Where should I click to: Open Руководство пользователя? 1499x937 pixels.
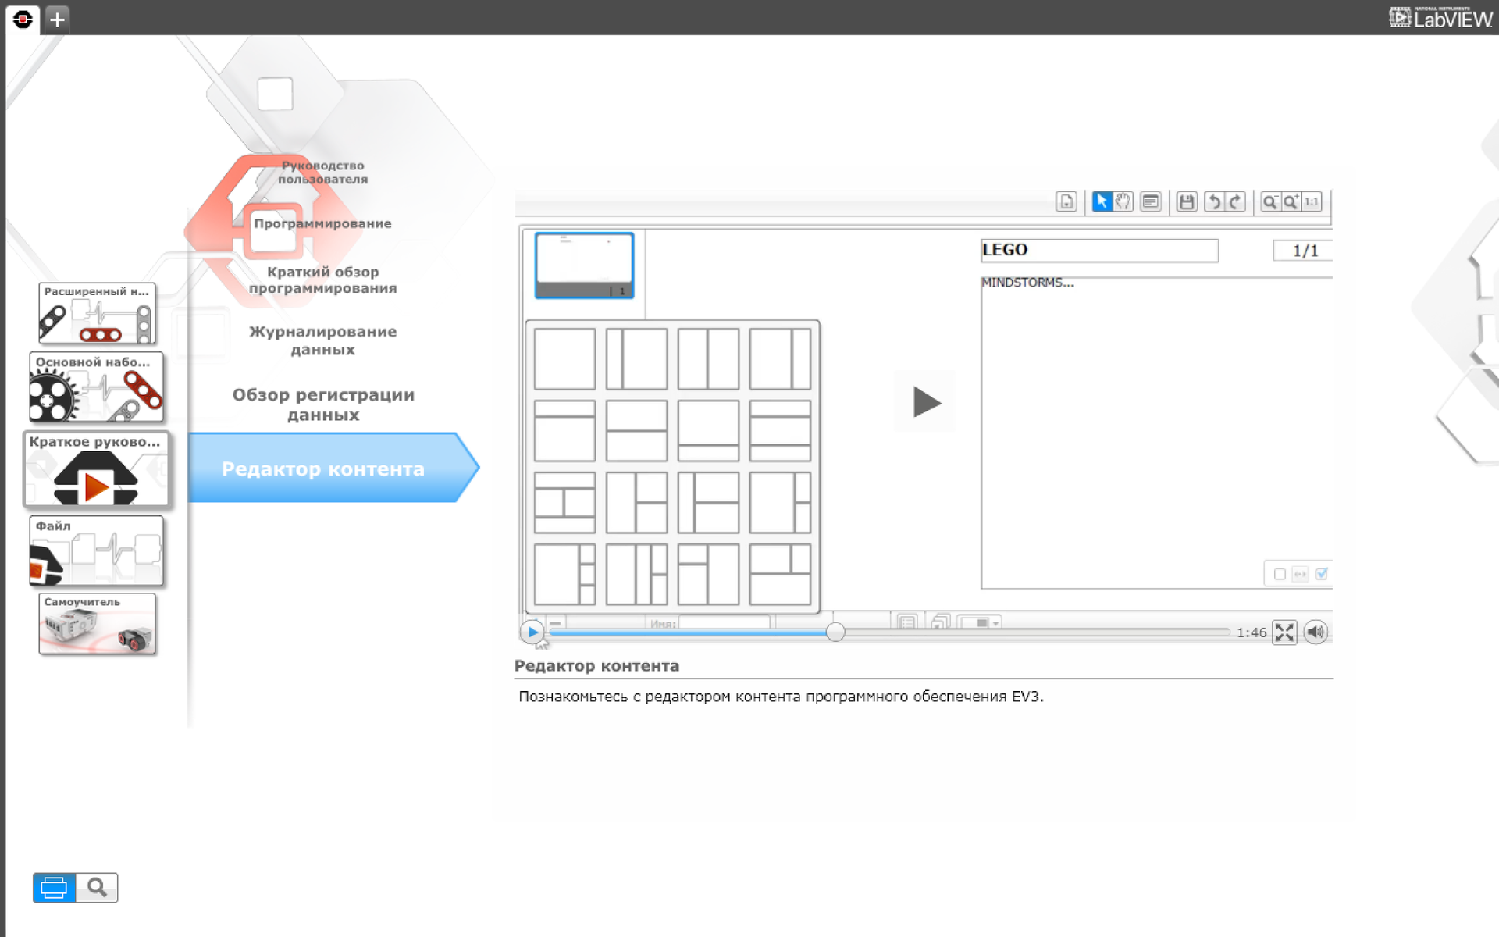tap(323, 172)
